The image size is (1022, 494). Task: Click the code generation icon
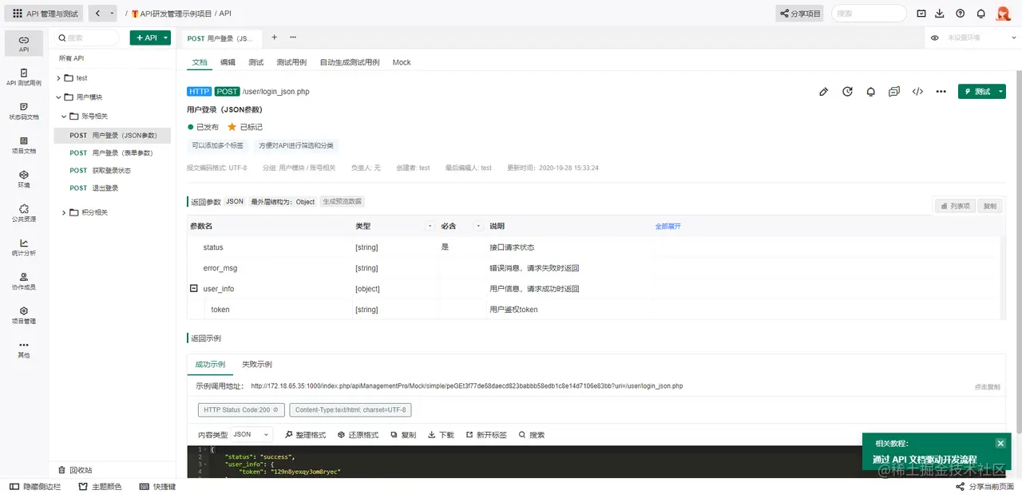click(x=917, y=92)
